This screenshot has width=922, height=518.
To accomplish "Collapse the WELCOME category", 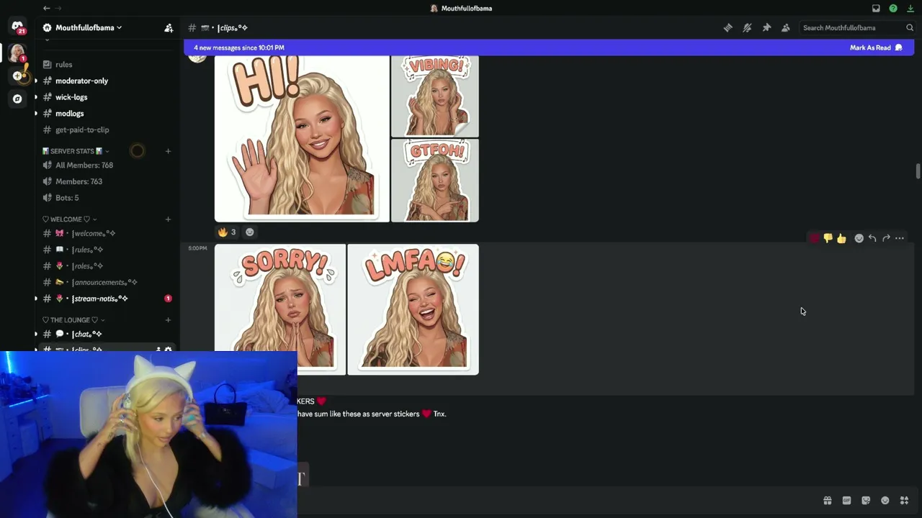I will 69,219.
